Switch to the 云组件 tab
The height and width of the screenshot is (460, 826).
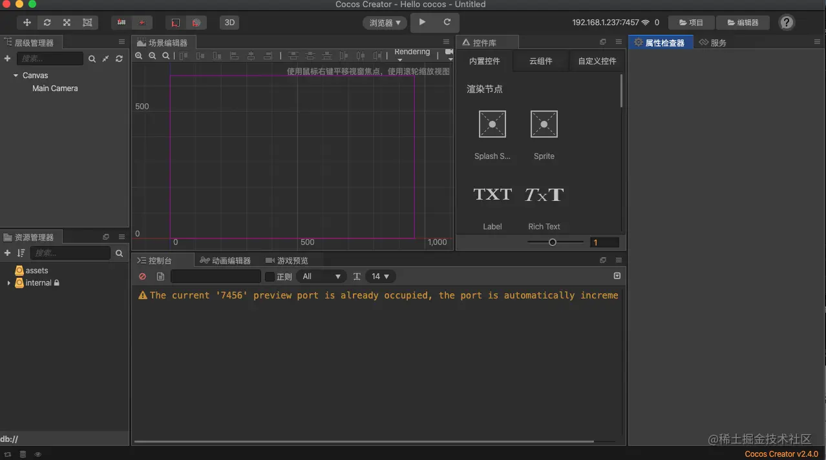tap(540, 61)
